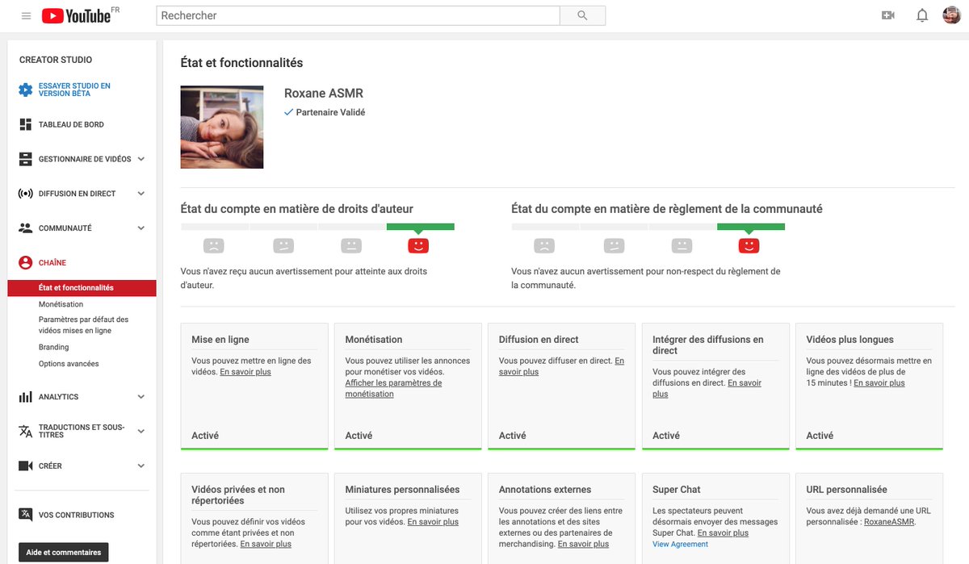Image resolution: width=969 pixels, height=564 pixels.
Task: Click En savoir plus in Annotations externes card
Action: (583, 545)
